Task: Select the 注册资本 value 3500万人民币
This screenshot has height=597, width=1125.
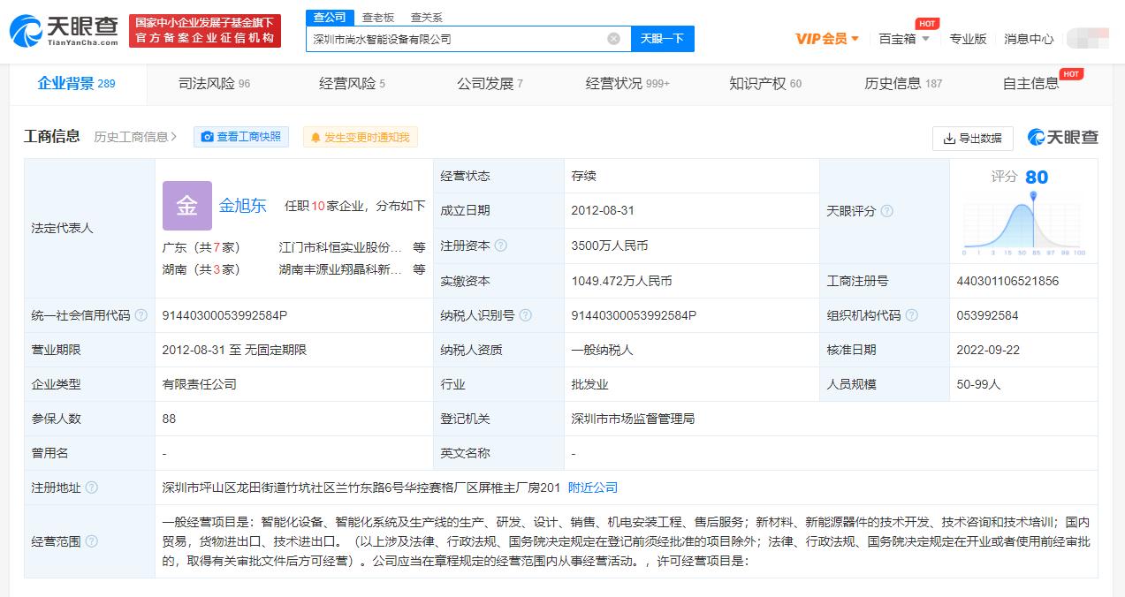Action: (610, 246)
